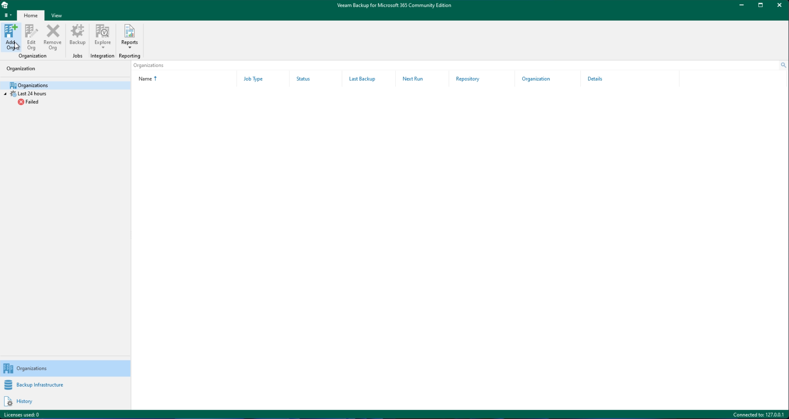Open the History view icon
This screenshot has height=419, width=789.
tap(8, 401)
